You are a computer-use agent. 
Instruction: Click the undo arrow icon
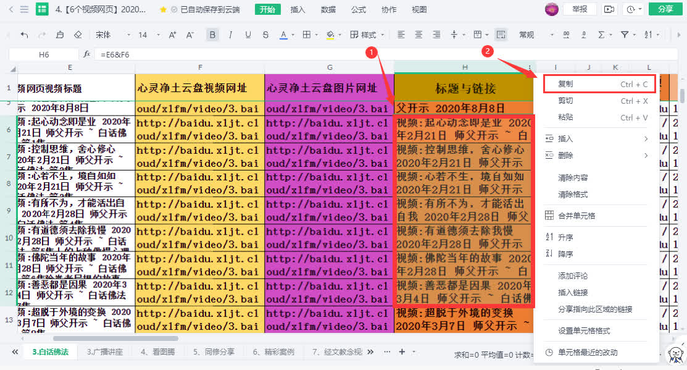pos(24,35)
